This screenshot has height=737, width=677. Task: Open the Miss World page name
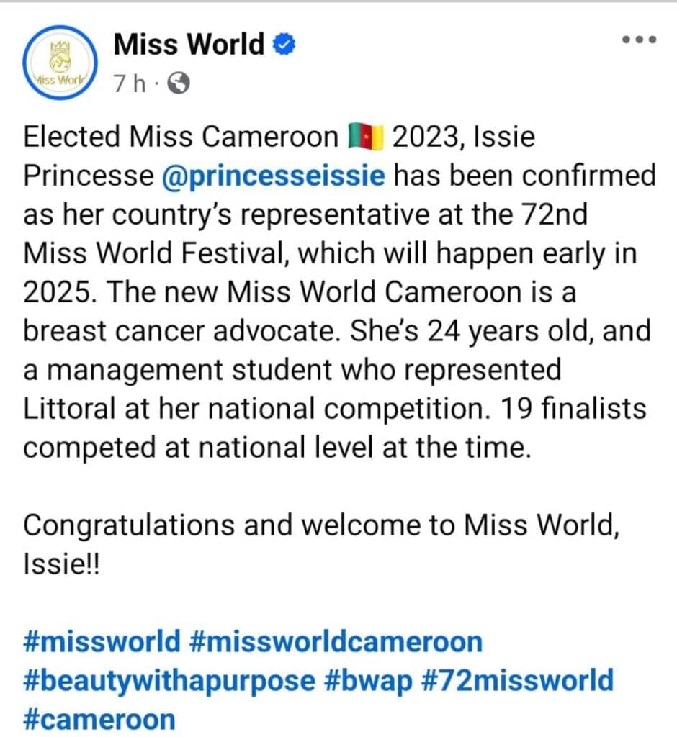point(189,45)
